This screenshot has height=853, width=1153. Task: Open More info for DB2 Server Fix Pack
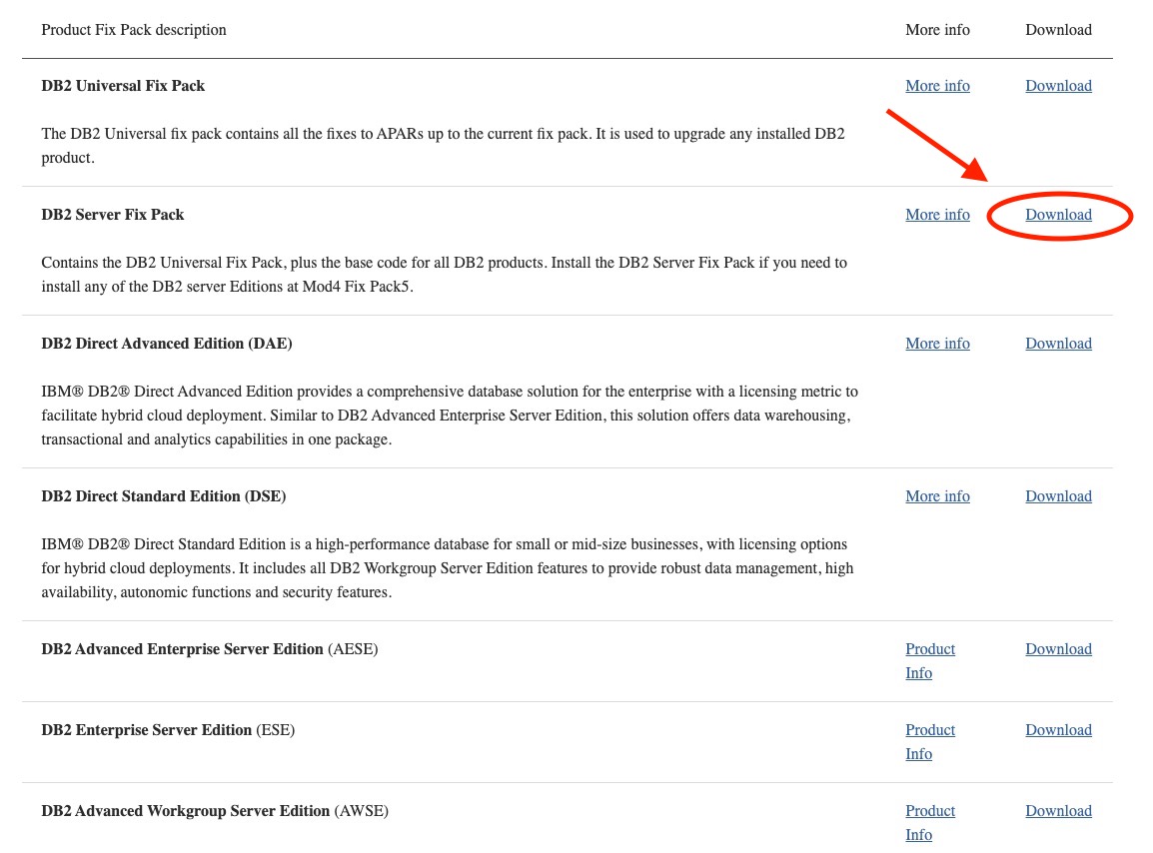point(937,215)
